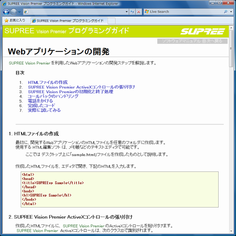This screenshot has height=236, width=236.
Task: Click the heading 2. SUPREE Vision Premier ActiveXコントロールの張り付け
Action: (x=71, y=217)
